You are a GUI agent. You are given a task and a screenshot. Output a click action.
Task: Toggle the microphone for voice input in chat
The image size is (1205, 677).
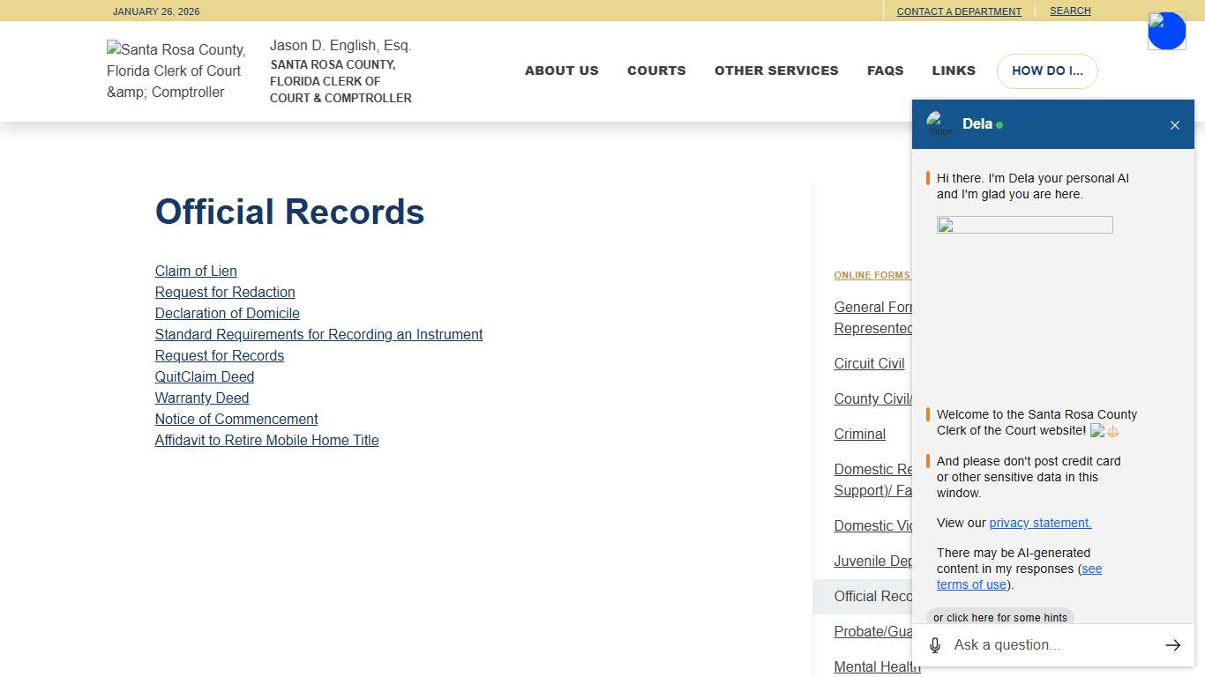point(934,644)
